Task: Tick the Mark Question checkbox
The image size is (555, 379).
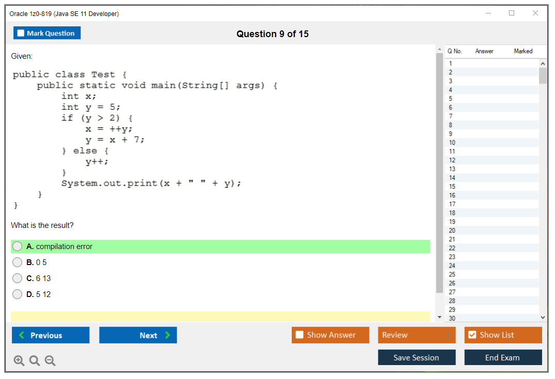Action: 21,33
